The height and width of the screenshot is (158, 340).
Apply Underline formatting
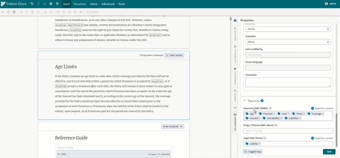33,12
